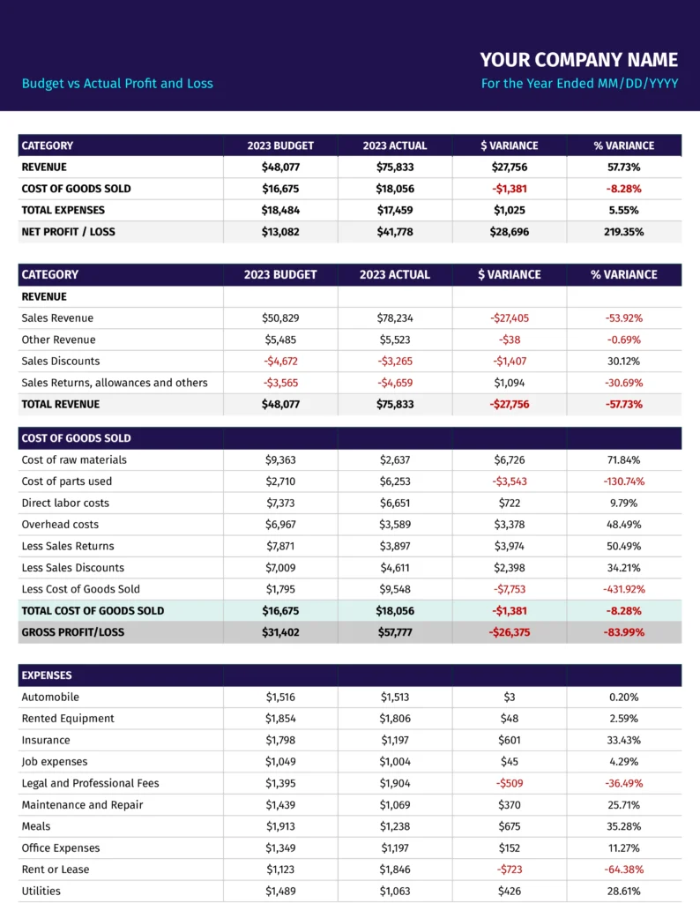
Task: Select the Sales Revenue budget cell $50,829
Action: [280, 317]
